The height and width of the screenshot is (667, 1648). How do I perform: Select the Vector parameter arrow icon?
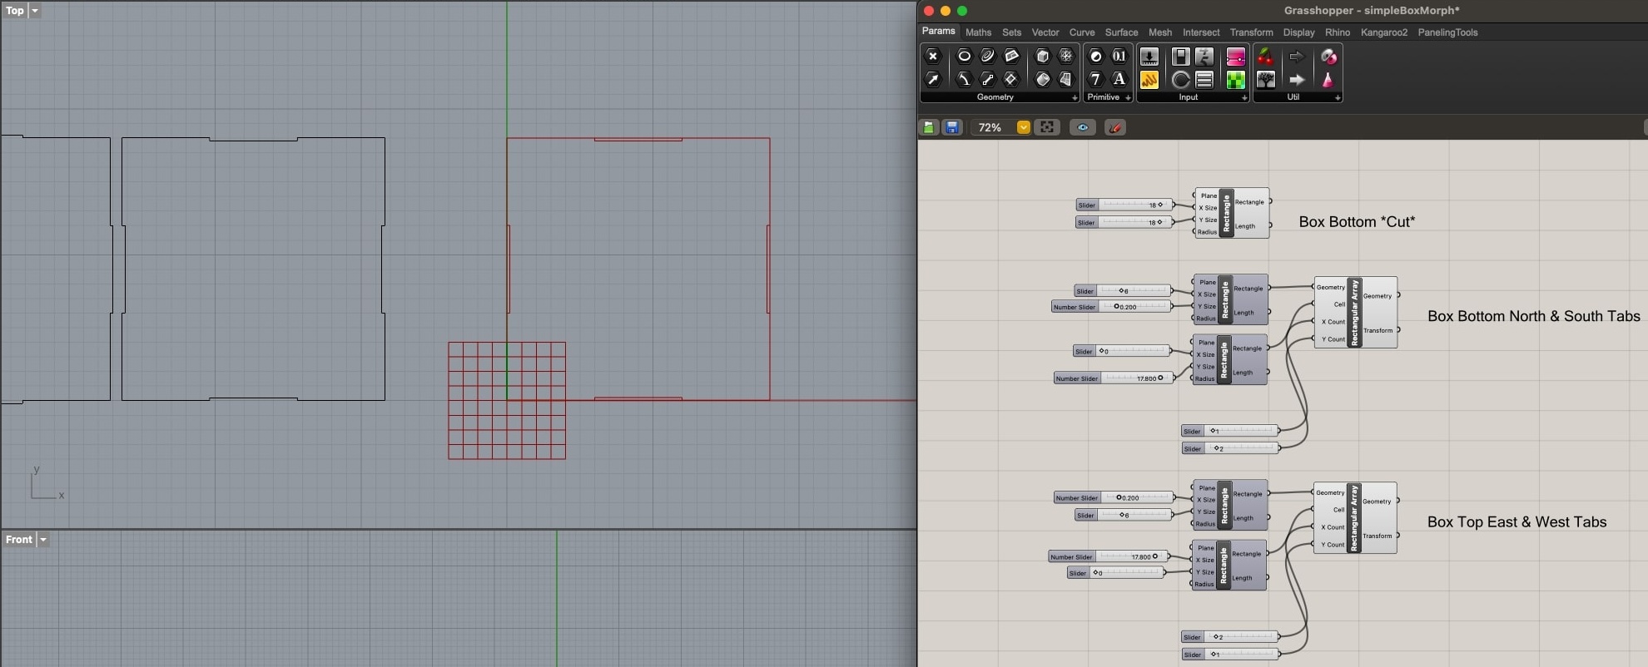[933, 80]
